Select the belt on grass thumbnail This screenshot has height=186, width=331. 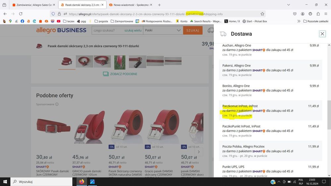click(x=120, y=63)
